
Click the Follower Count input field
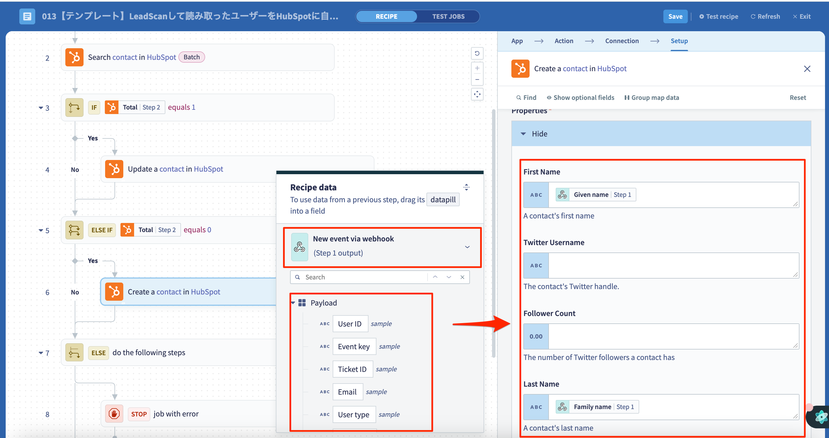(x=674, y=336)
